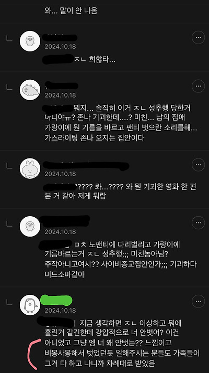
Task: Open three-dot menu on green-username comment
Action: click(x=198, y=302)
